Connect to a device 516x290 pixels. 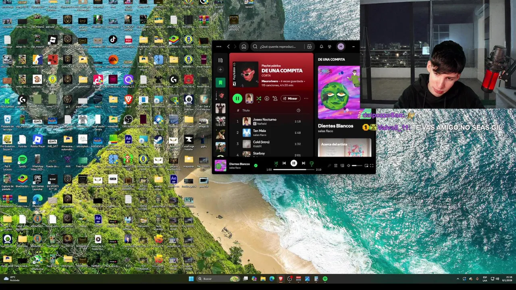(342, 166)
